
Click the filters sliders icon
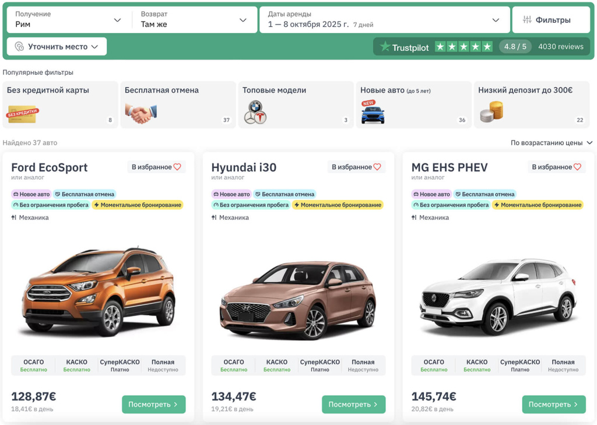527,20
